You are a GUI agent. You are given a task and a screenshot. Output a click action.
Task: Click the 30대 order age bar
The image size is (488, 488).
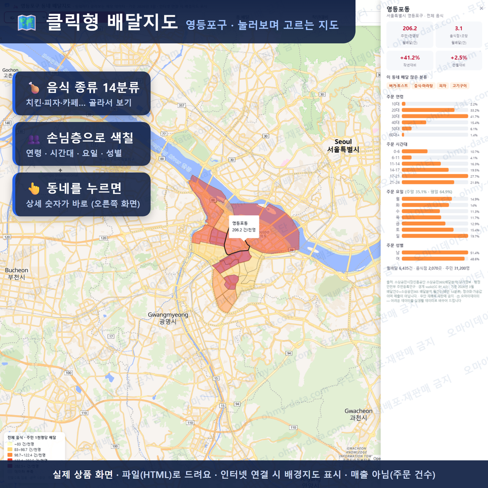pos(435,116)
